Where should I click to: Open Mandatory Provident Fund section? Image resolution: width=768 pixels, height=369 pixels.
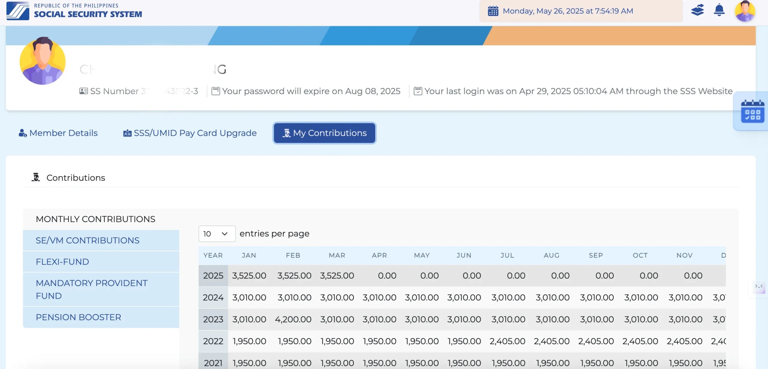click(x=91, y=289)
